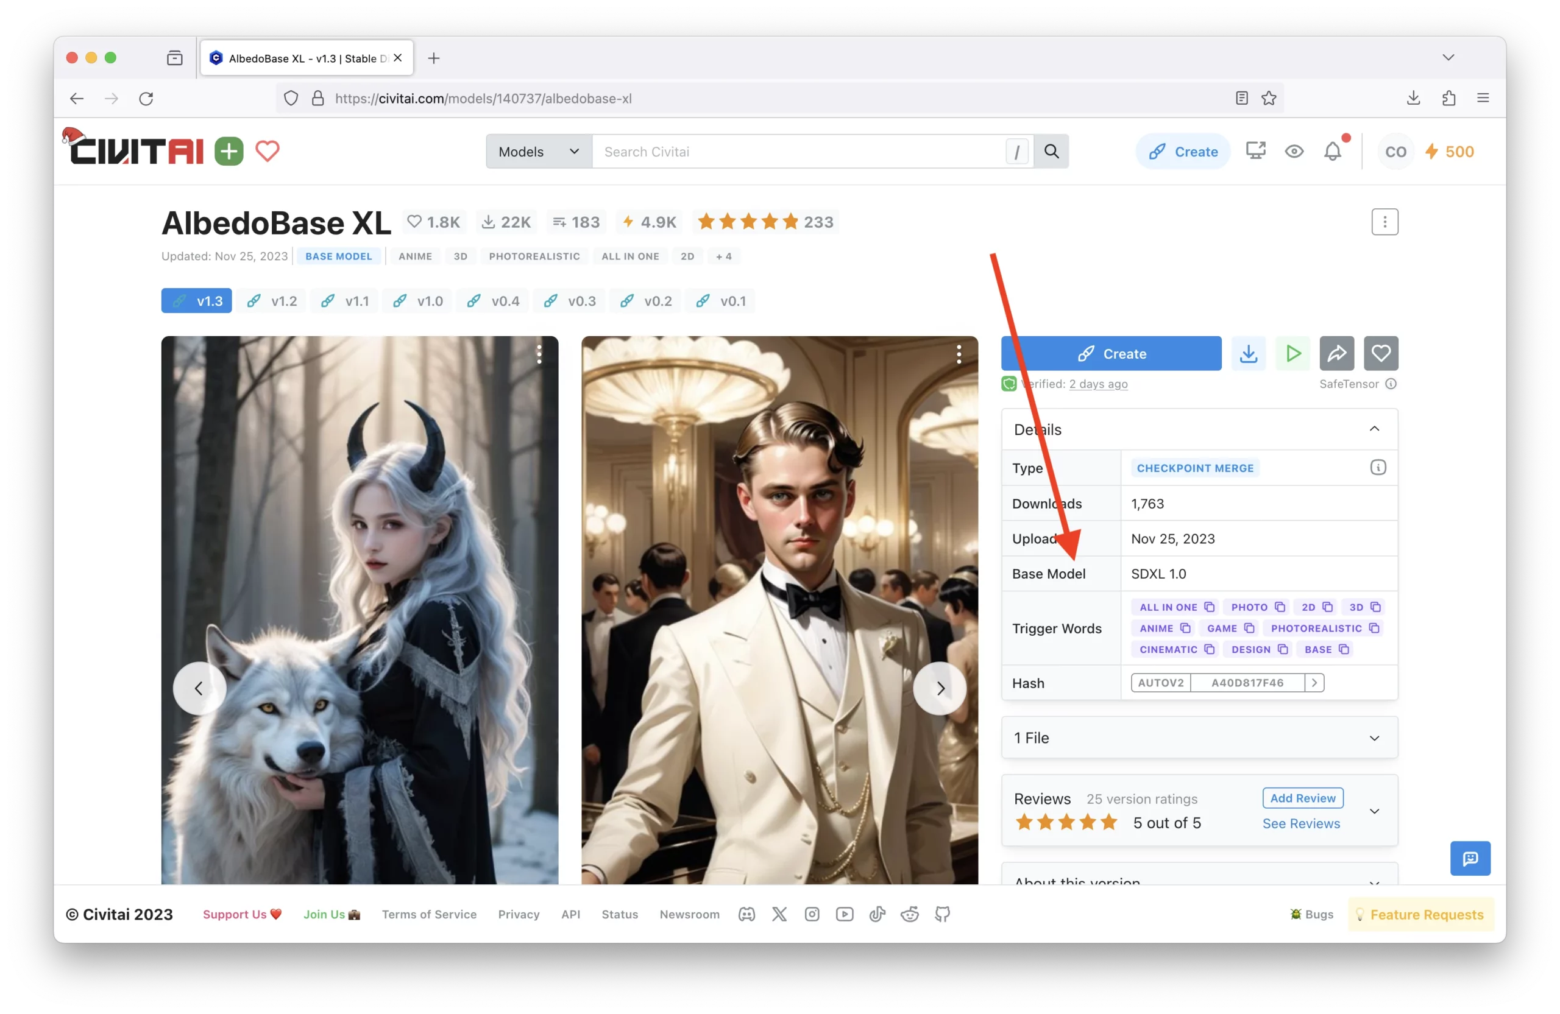Click See Reviews link

click(1301, 823)
